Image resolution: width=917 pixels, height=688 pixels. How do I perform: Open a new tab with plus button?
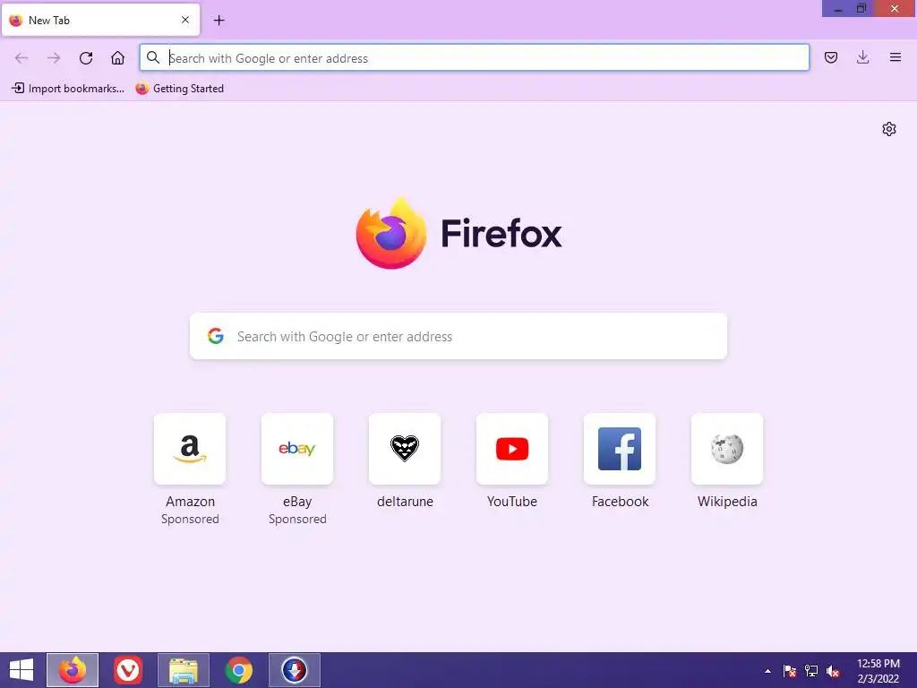[x=219, y=21]
